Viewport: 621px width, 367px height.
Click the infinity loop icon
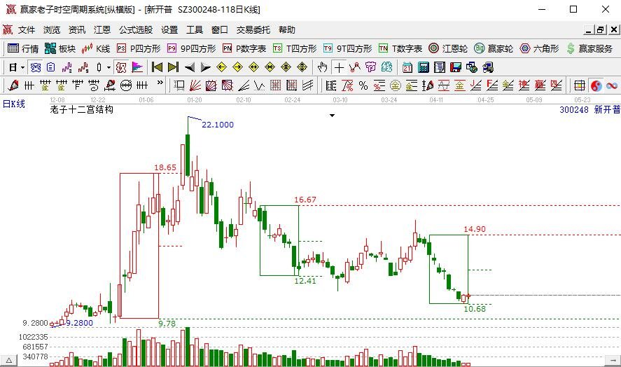pos(612,85)
